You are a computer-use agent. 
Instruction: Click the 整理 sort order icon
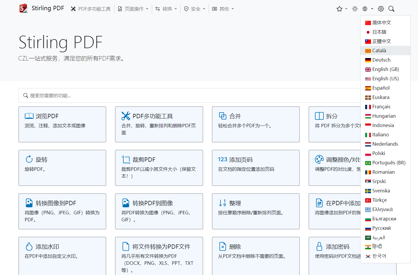coord(222,203)
